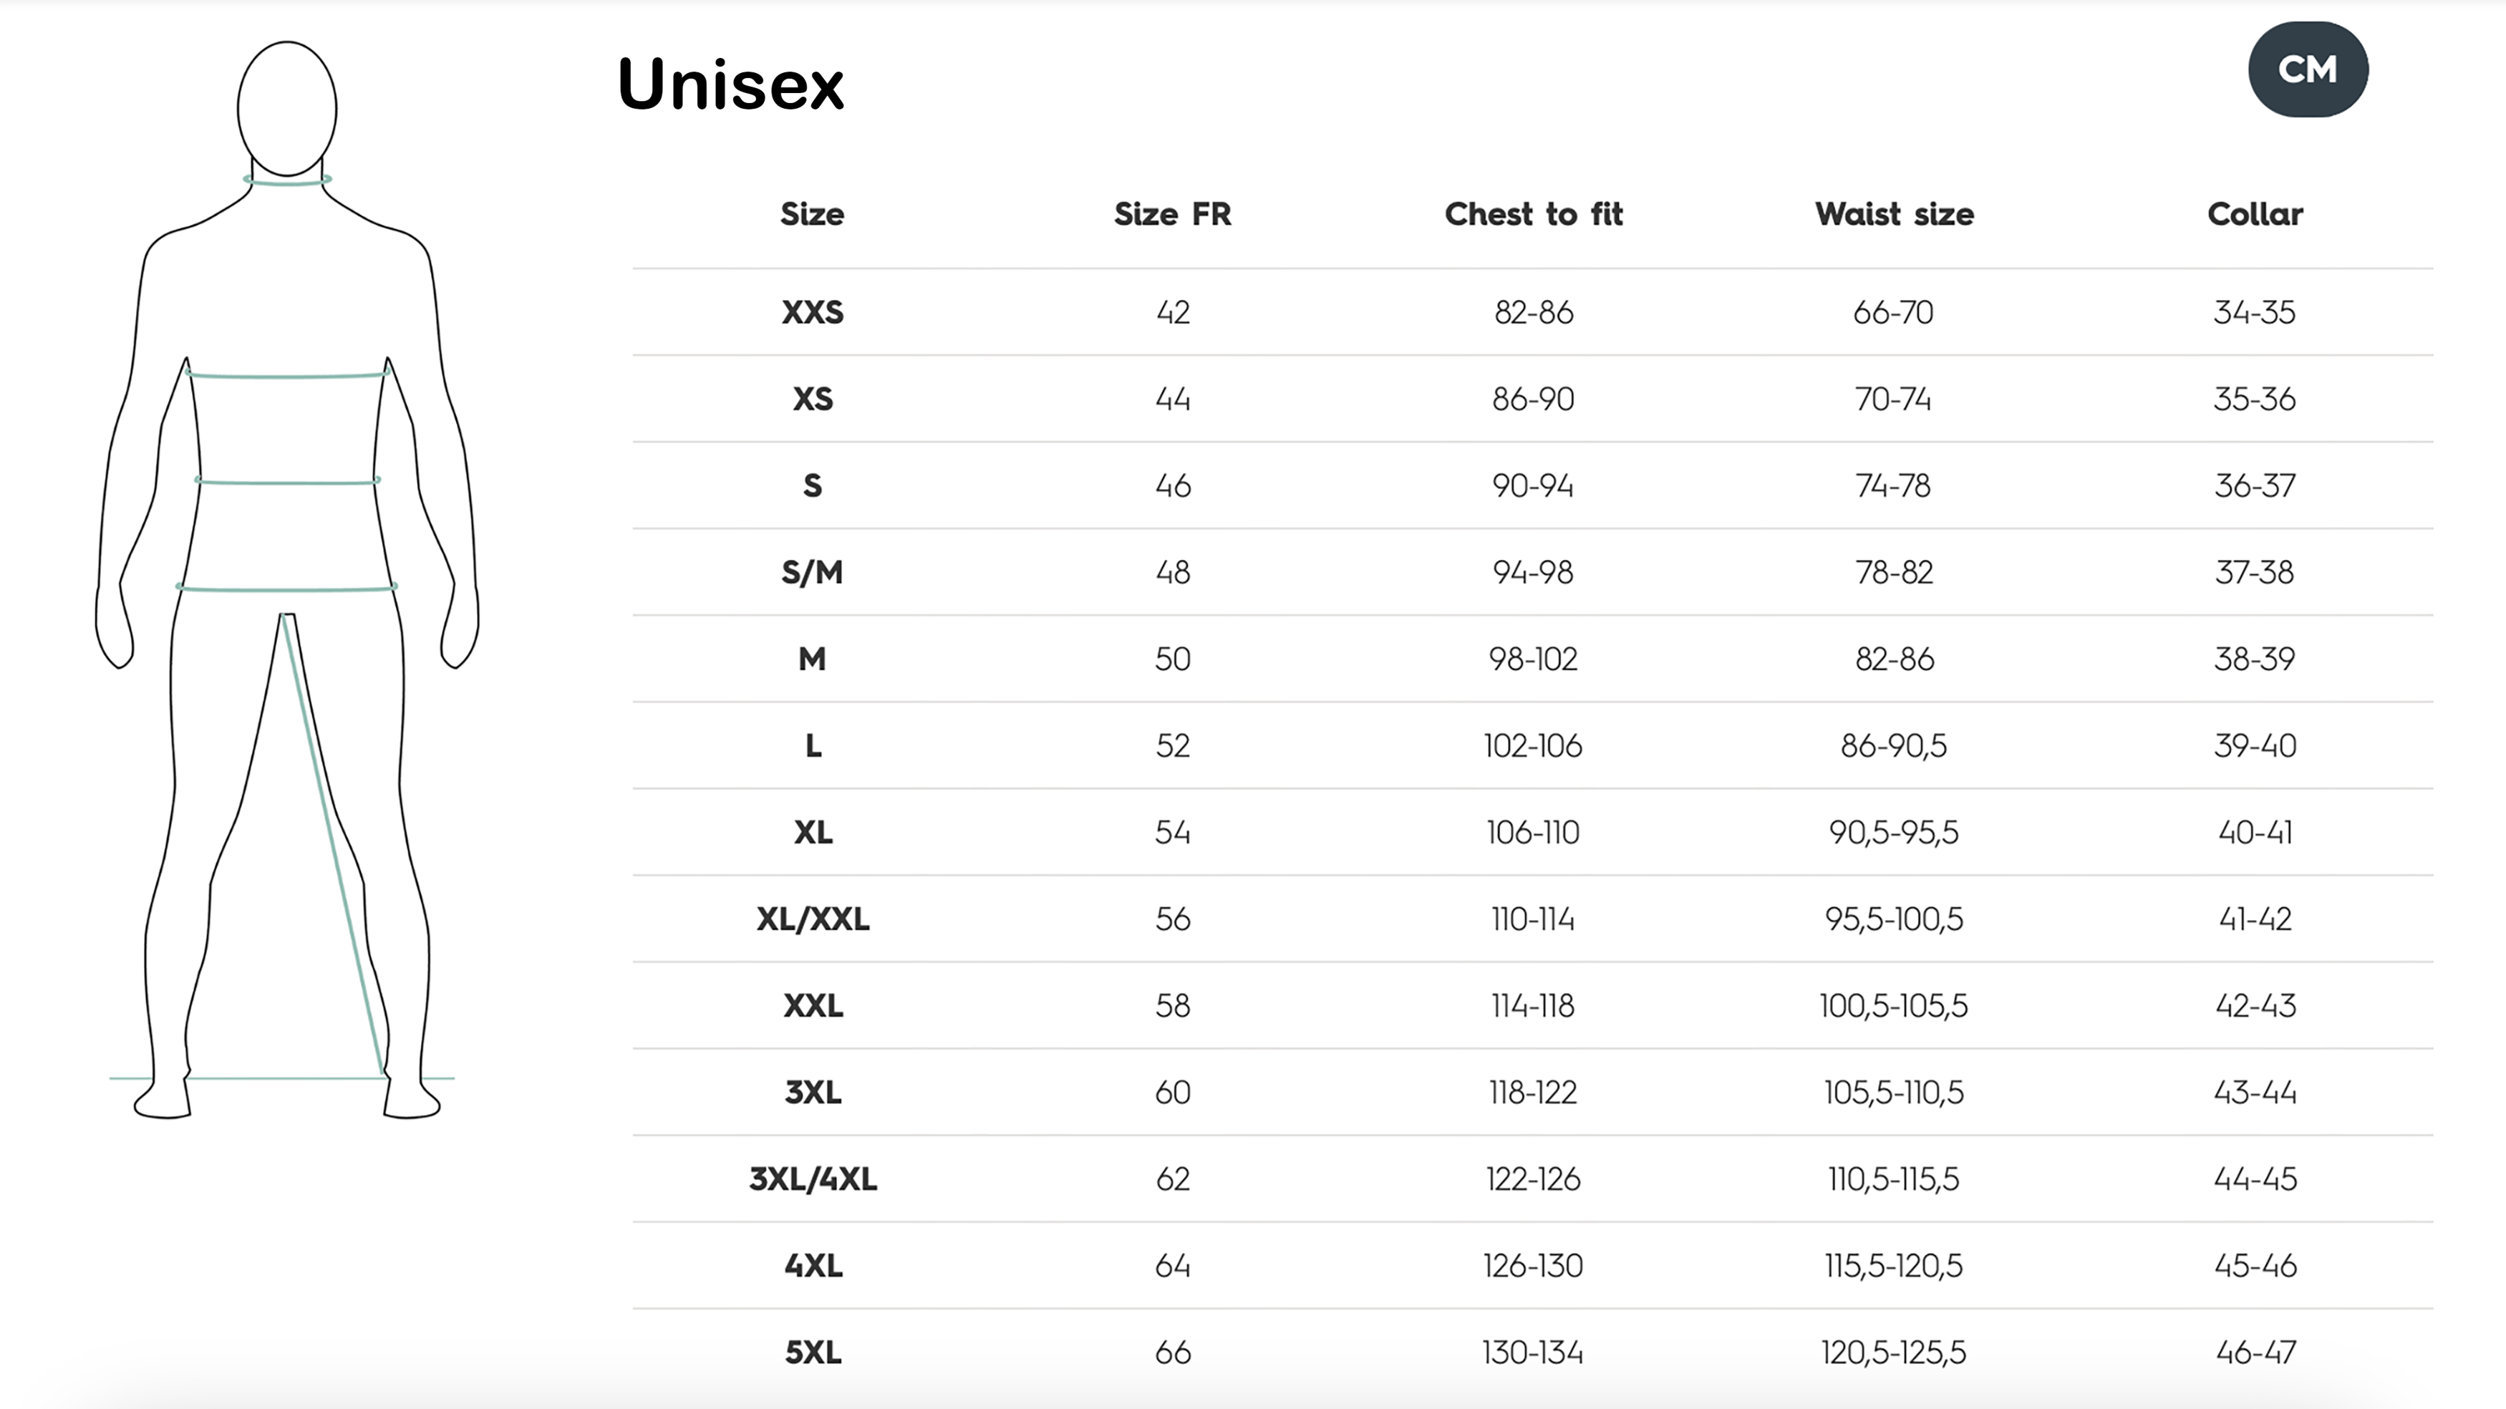
Task: Click the Size FR column header
Action: [1172, 214]
